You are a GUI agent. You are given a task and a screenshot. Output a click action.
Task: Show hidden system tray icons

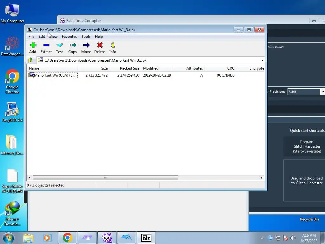click(262, 238)
